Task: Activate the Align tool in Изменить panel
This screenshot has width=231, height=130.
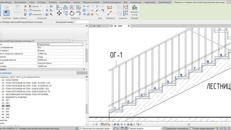Action: pyautogui.click(x=59, y=7)
